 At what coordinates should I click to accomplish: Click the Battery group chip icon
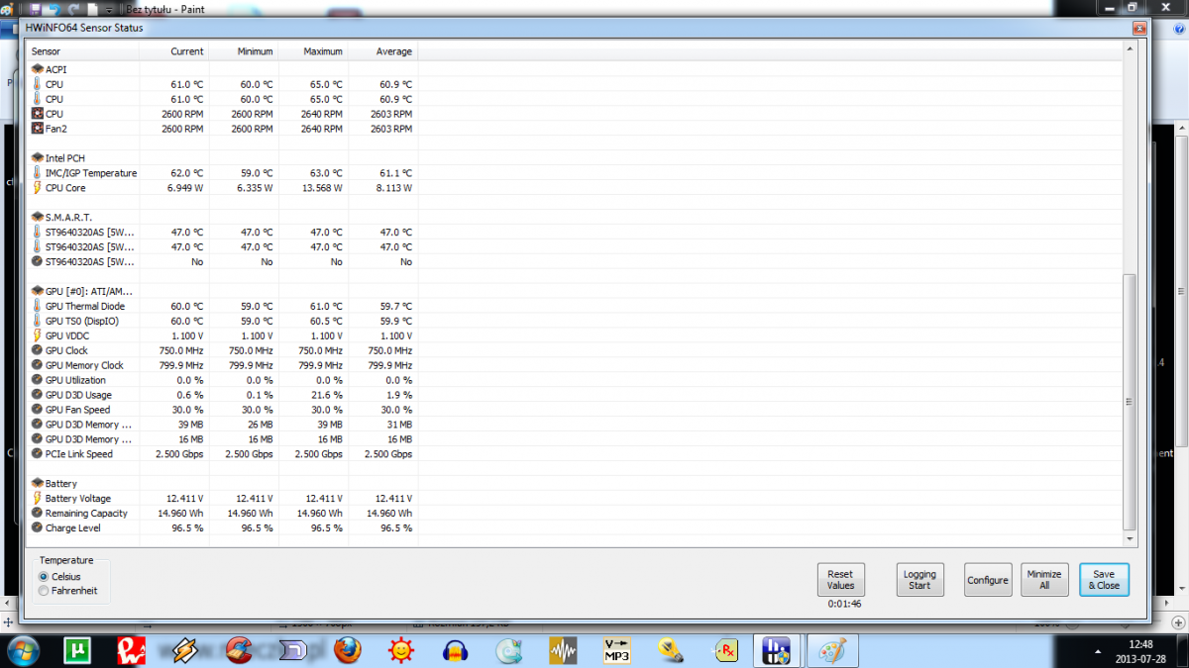[x=38, y=484]
